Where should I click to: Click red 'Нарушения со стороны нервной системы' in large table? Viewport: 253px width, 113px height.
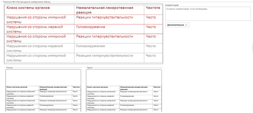click(x=35, y=29)
